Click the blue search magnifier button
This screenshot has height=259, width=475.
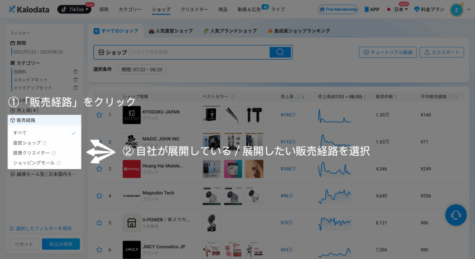pos(280,52)
